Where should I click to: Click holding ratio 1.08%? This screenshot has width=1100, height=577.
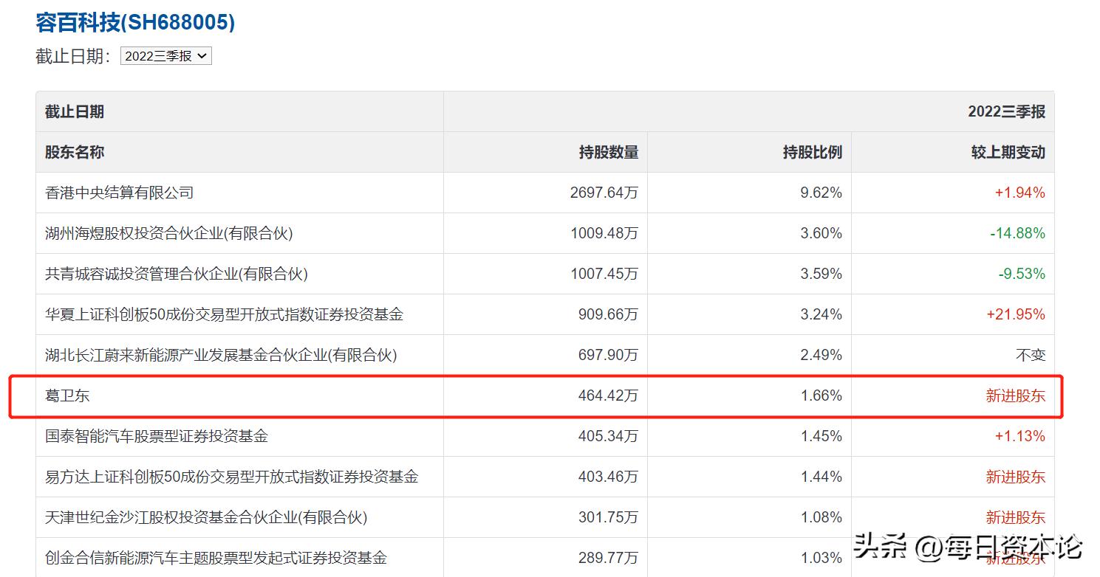(x=821, y=518)
